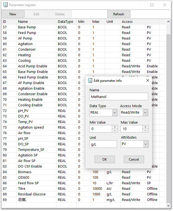Select the Agitation SP row
The height and width of the screenshot is (211, 173).
[x=43, y=155]
